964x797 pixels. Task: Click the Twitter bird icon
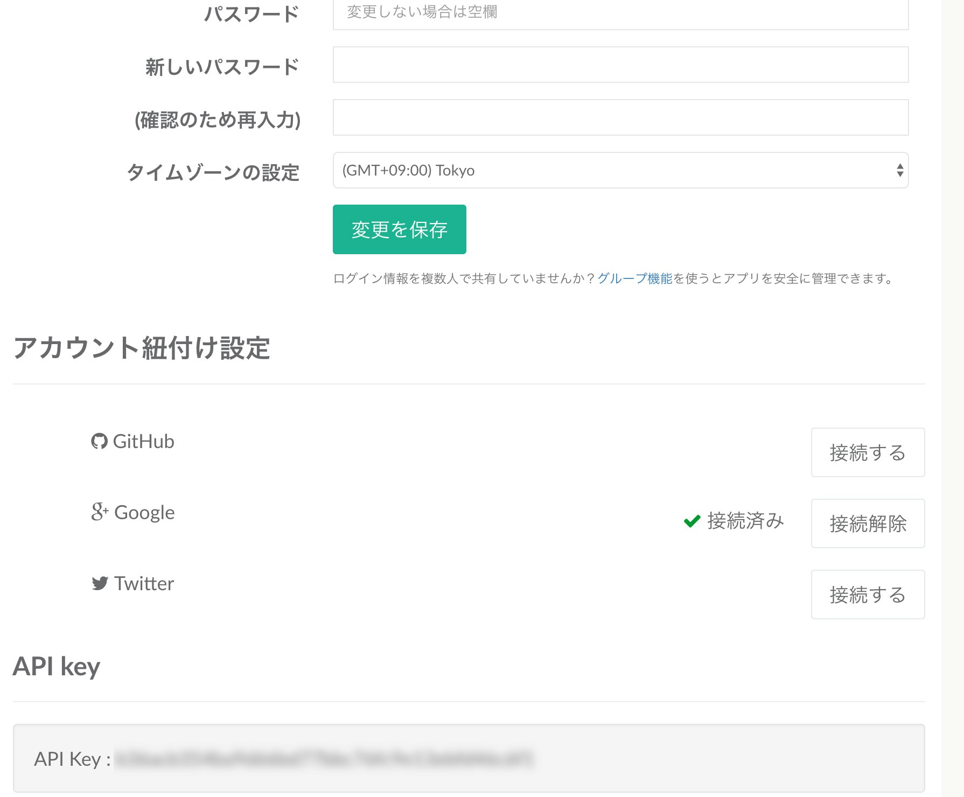(100, 583)
